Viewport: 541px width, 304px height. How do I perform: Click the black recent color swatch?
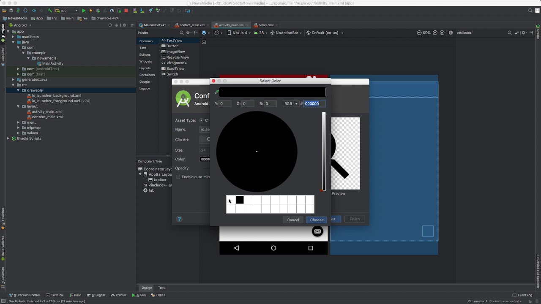[x=240, y=200]
